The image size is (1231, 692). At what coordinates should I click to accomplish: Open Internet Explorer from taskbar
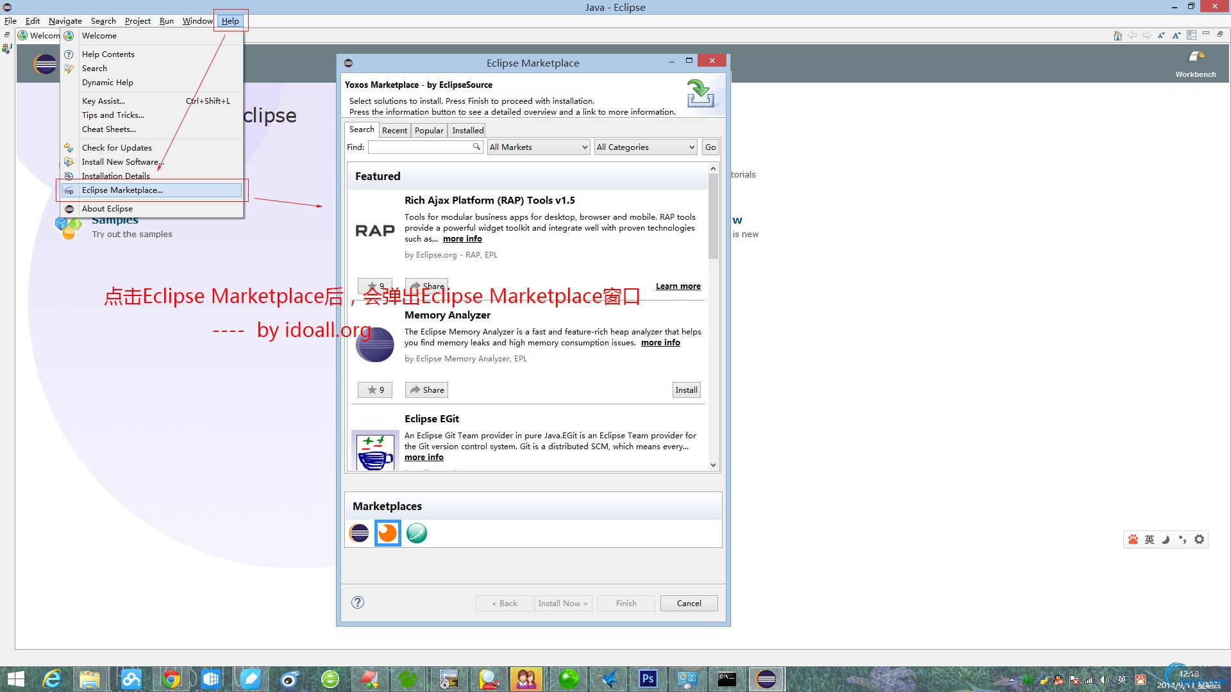click(51, 679)
